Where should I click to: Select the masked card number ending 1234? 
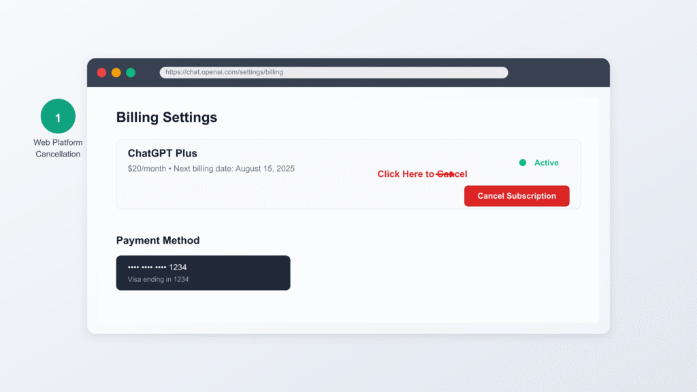[157, 267]
